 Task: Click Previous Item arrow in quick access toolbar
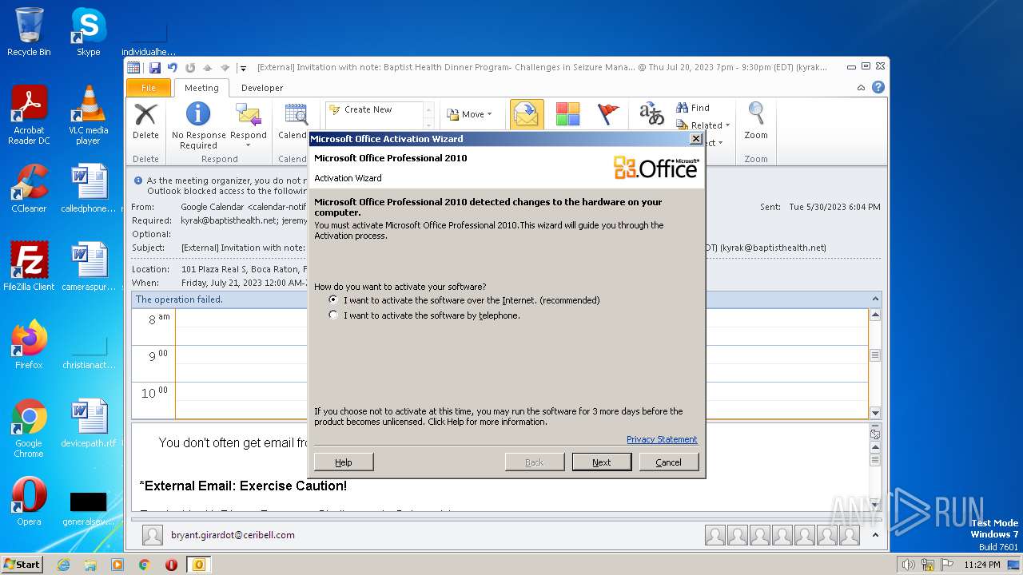(x=208, y=68)
